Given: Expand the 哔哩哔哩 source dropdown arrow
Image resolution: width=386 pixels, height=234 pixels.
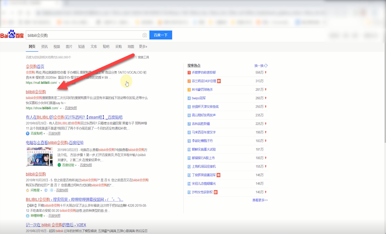Looking at the screenshot, I should pos(44,216).
